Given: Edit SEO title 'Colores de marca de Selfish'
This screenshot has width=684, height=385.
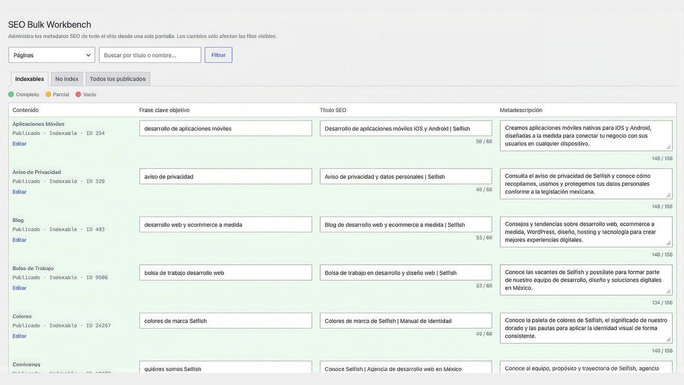Looking at the screenshot, I should pyautogui.click(x=406, y=321).
